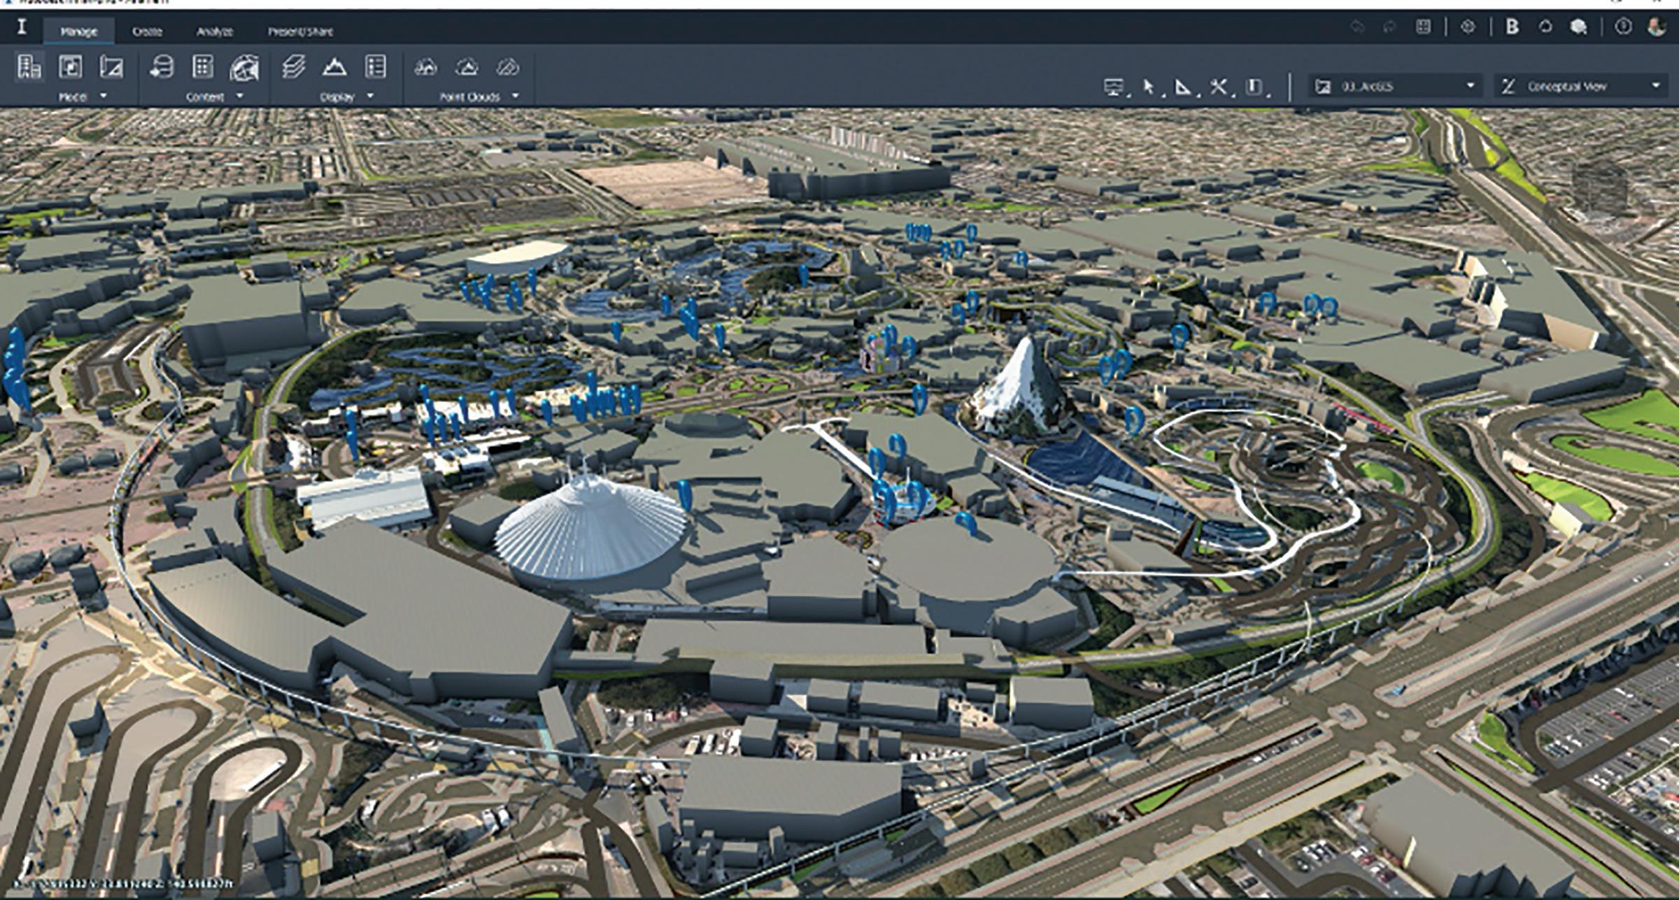Click the blueprint ruler icon in Model group
The image size is (1679, 900).
111,67
